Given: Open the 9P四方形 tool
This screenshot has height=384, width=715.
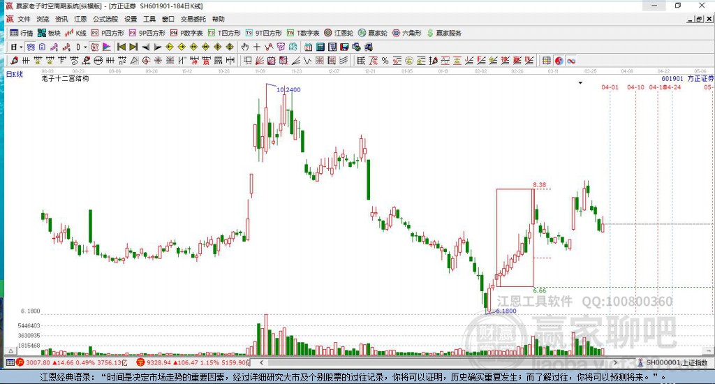Looking at the screenshot, I should 147,33.
